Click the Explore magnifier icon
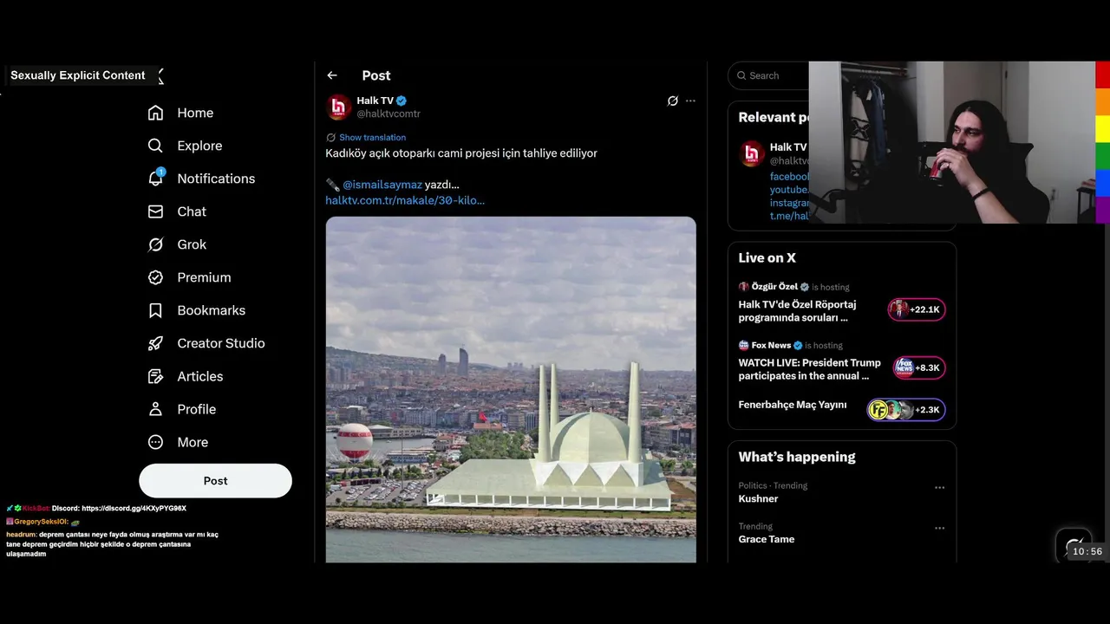Image resolution: width=1110 pixels, height=624 pixels. (155, 146)
